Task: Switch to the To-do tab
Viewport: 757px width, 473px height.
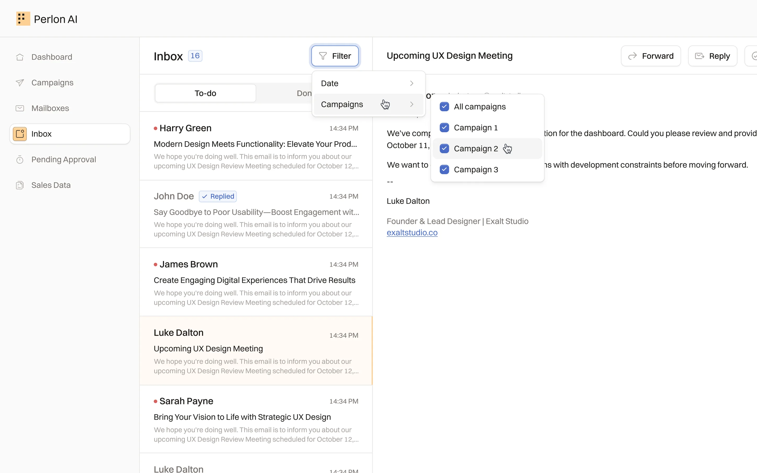Action: [206, 93]
